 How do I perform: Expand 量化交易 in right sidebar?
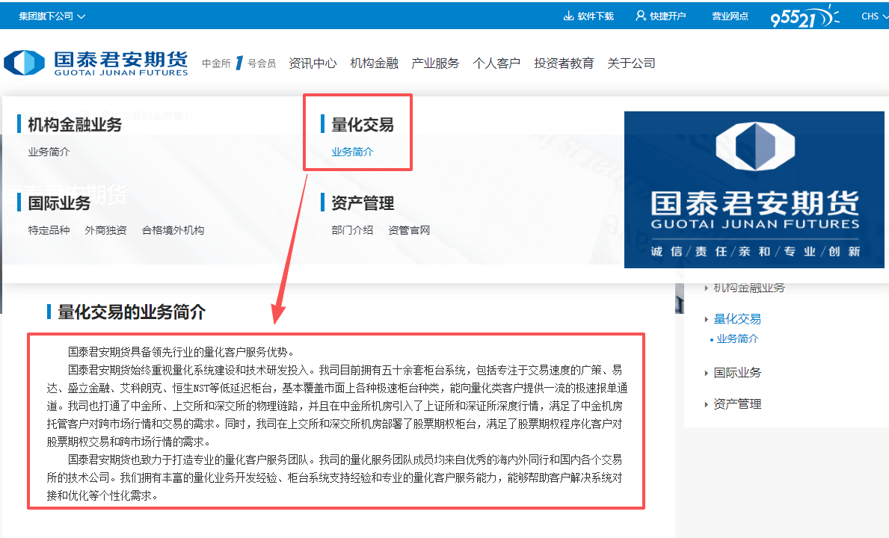736,319
